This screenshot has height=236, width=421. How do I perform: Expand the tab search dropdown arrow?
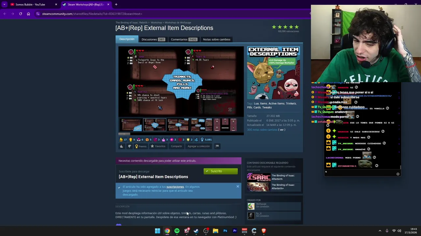click(x=4, y=5)
